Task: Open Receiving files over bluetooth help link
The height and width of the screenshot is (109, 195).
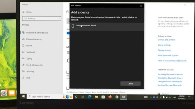Action: coord(170,74)
